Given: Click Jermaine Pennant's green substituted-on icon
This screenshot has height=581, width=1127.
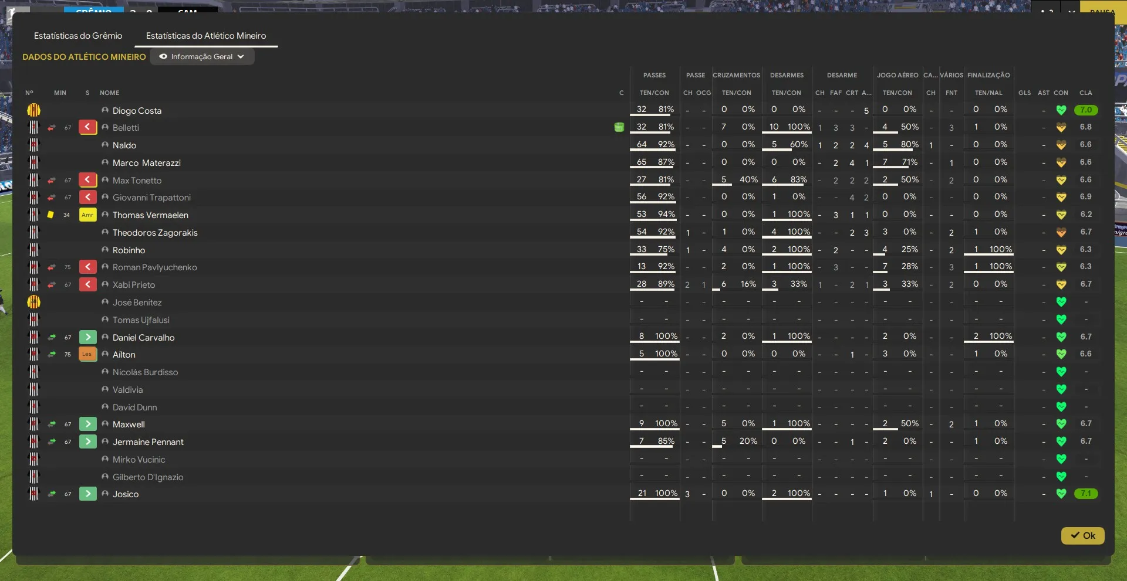Looking at the screenshot, I should click(x=87, y=441).
